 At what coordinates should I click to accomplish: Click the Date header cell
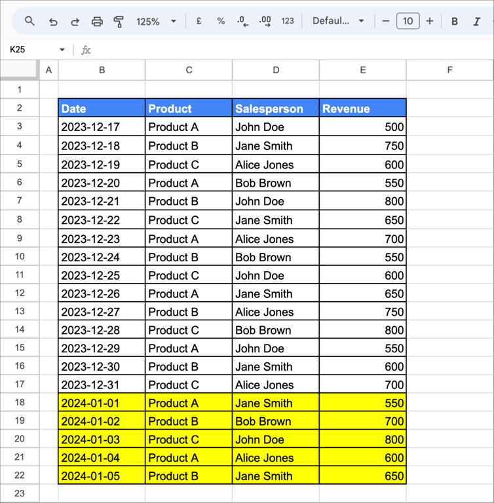point(102,108)
